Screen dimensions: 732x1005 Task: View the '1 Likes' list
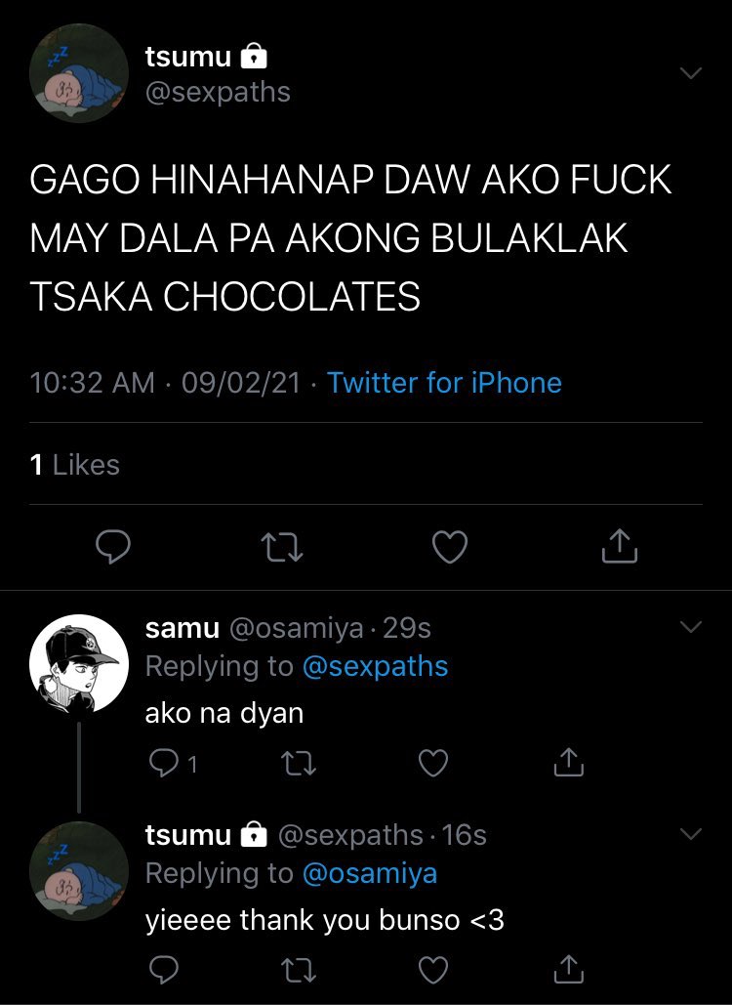click(74, 465)
